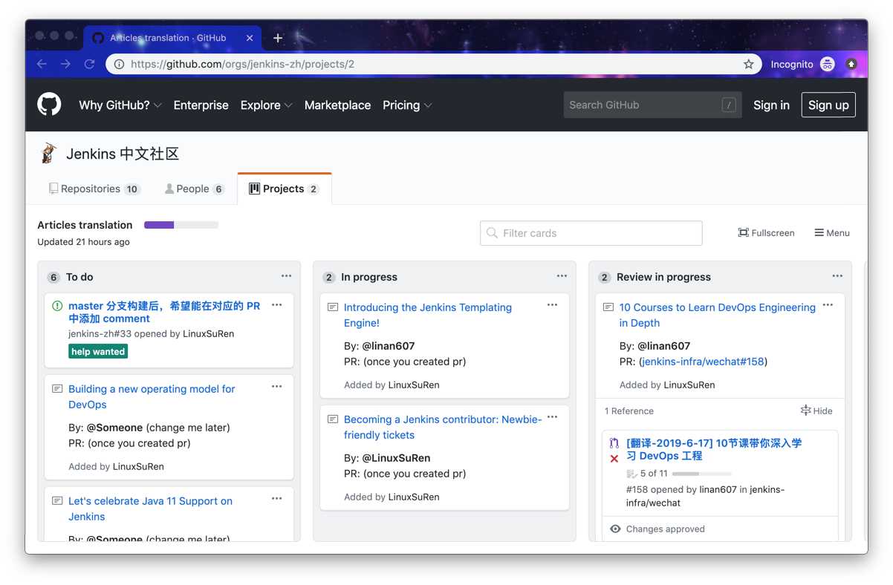
Task: Click the magnifier icon in Filter cards
Action: pyautogui.click(x=492, y=233)
